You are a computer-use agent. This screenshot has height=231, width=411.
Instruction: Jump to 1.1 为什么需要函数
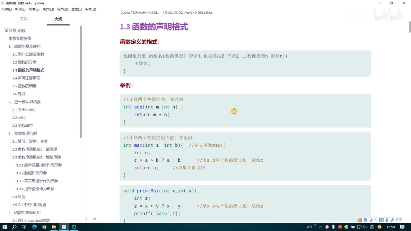(28, 54)
